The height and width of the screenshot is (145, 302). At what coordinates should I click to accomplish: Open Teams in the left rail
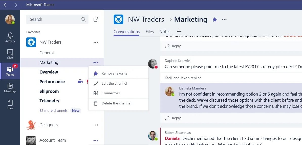[x=10, y=71]
